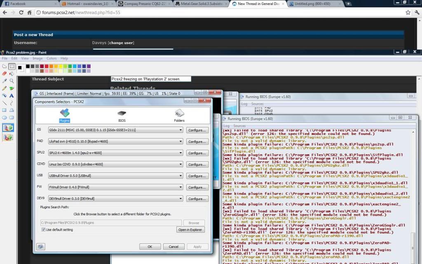Image resolution: width=422 pixels, height=264 pixels.
Task: Open Paint's Colors menu
Action: point(52,59)
